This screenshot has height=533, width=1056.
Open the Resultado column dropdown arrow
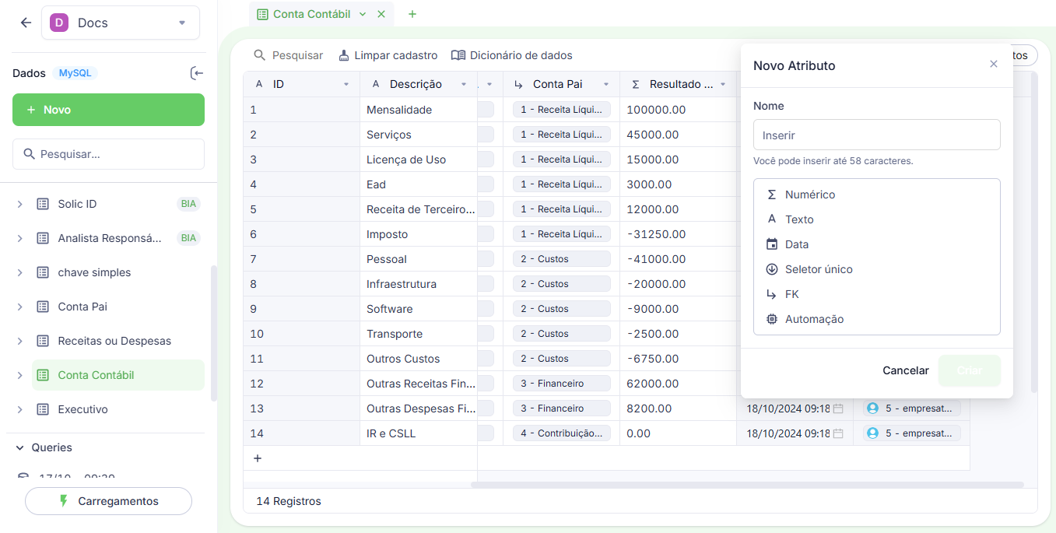click(723, 84)
